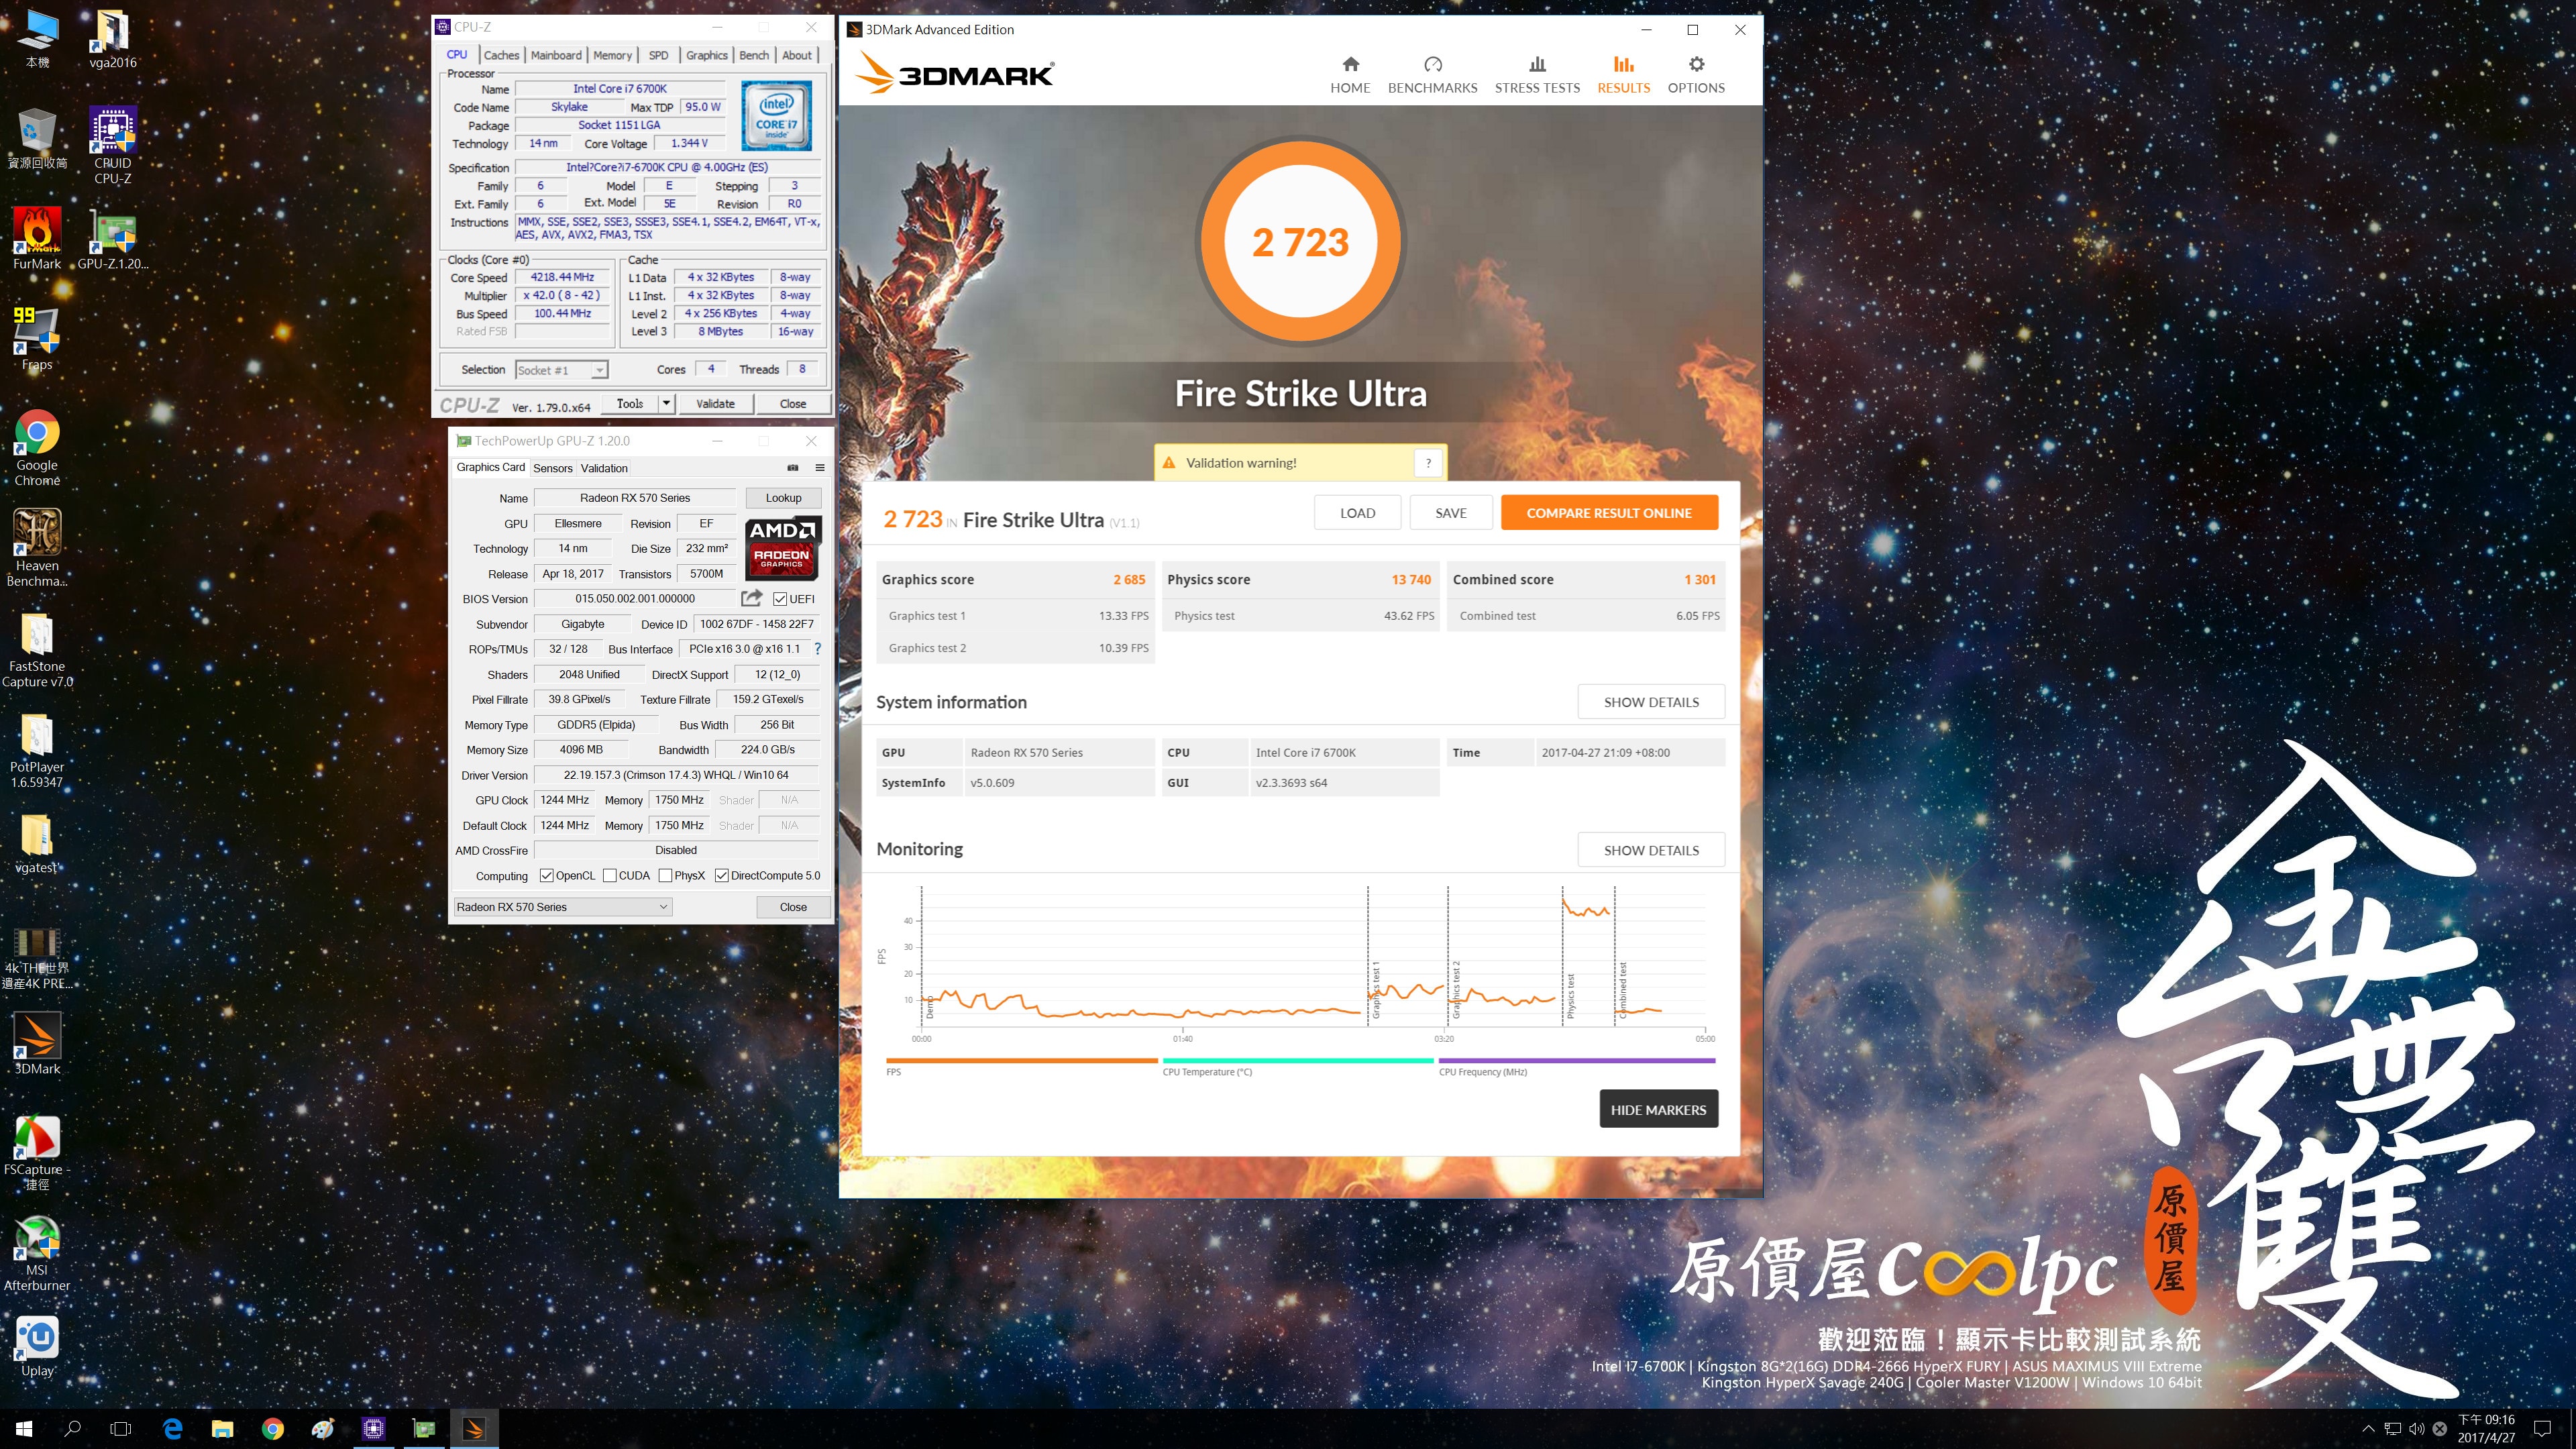Open Windows Start menu
Image resolution: width=2576 pixels, height=1449 pixels.
[24, 1428]
